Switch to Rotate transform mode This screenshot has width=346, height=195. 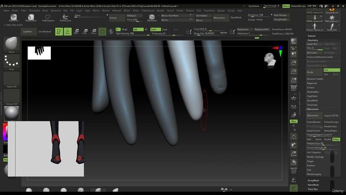(94, 31)
